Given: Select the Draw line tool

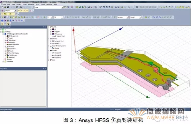Looking at the screenshot, I should 161,7.
